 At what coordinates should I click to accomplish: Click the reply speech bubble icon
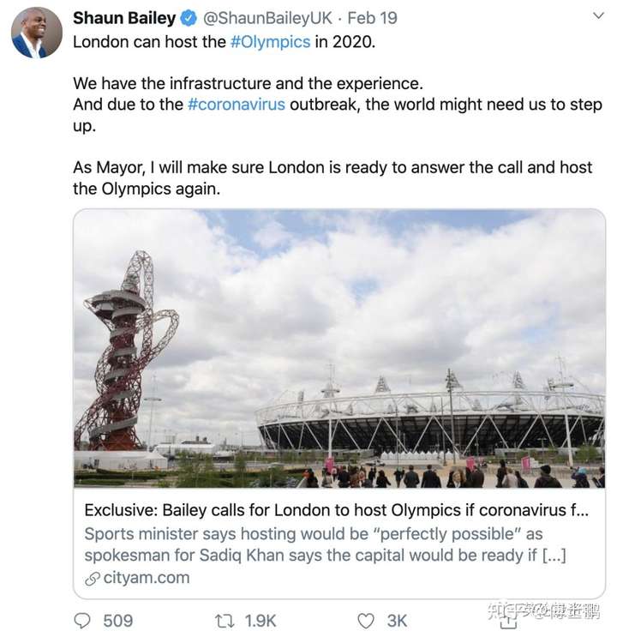(x=83, y=620)
